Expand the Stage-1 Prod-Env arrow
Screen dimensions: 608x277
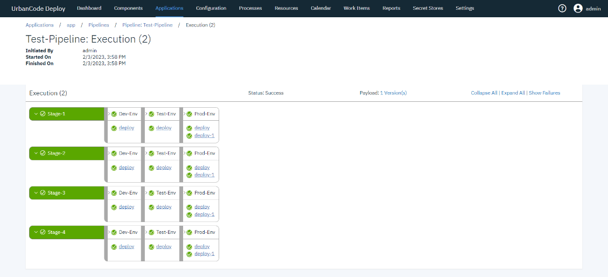[185, 114]
